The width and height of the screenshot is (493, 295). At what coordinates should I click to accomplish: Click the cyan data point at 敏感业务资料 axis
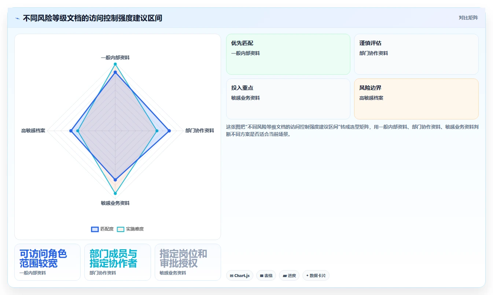click(x=115, y=193)
